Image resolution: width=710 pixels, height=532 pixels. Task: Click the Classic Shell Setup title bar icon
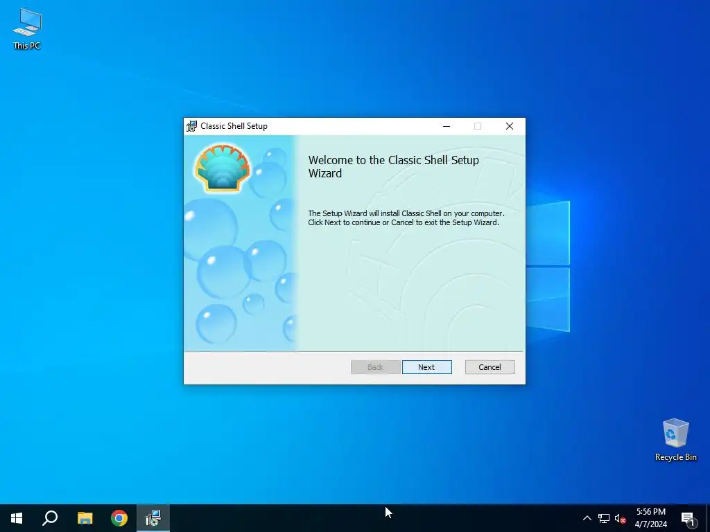point(191,126)
